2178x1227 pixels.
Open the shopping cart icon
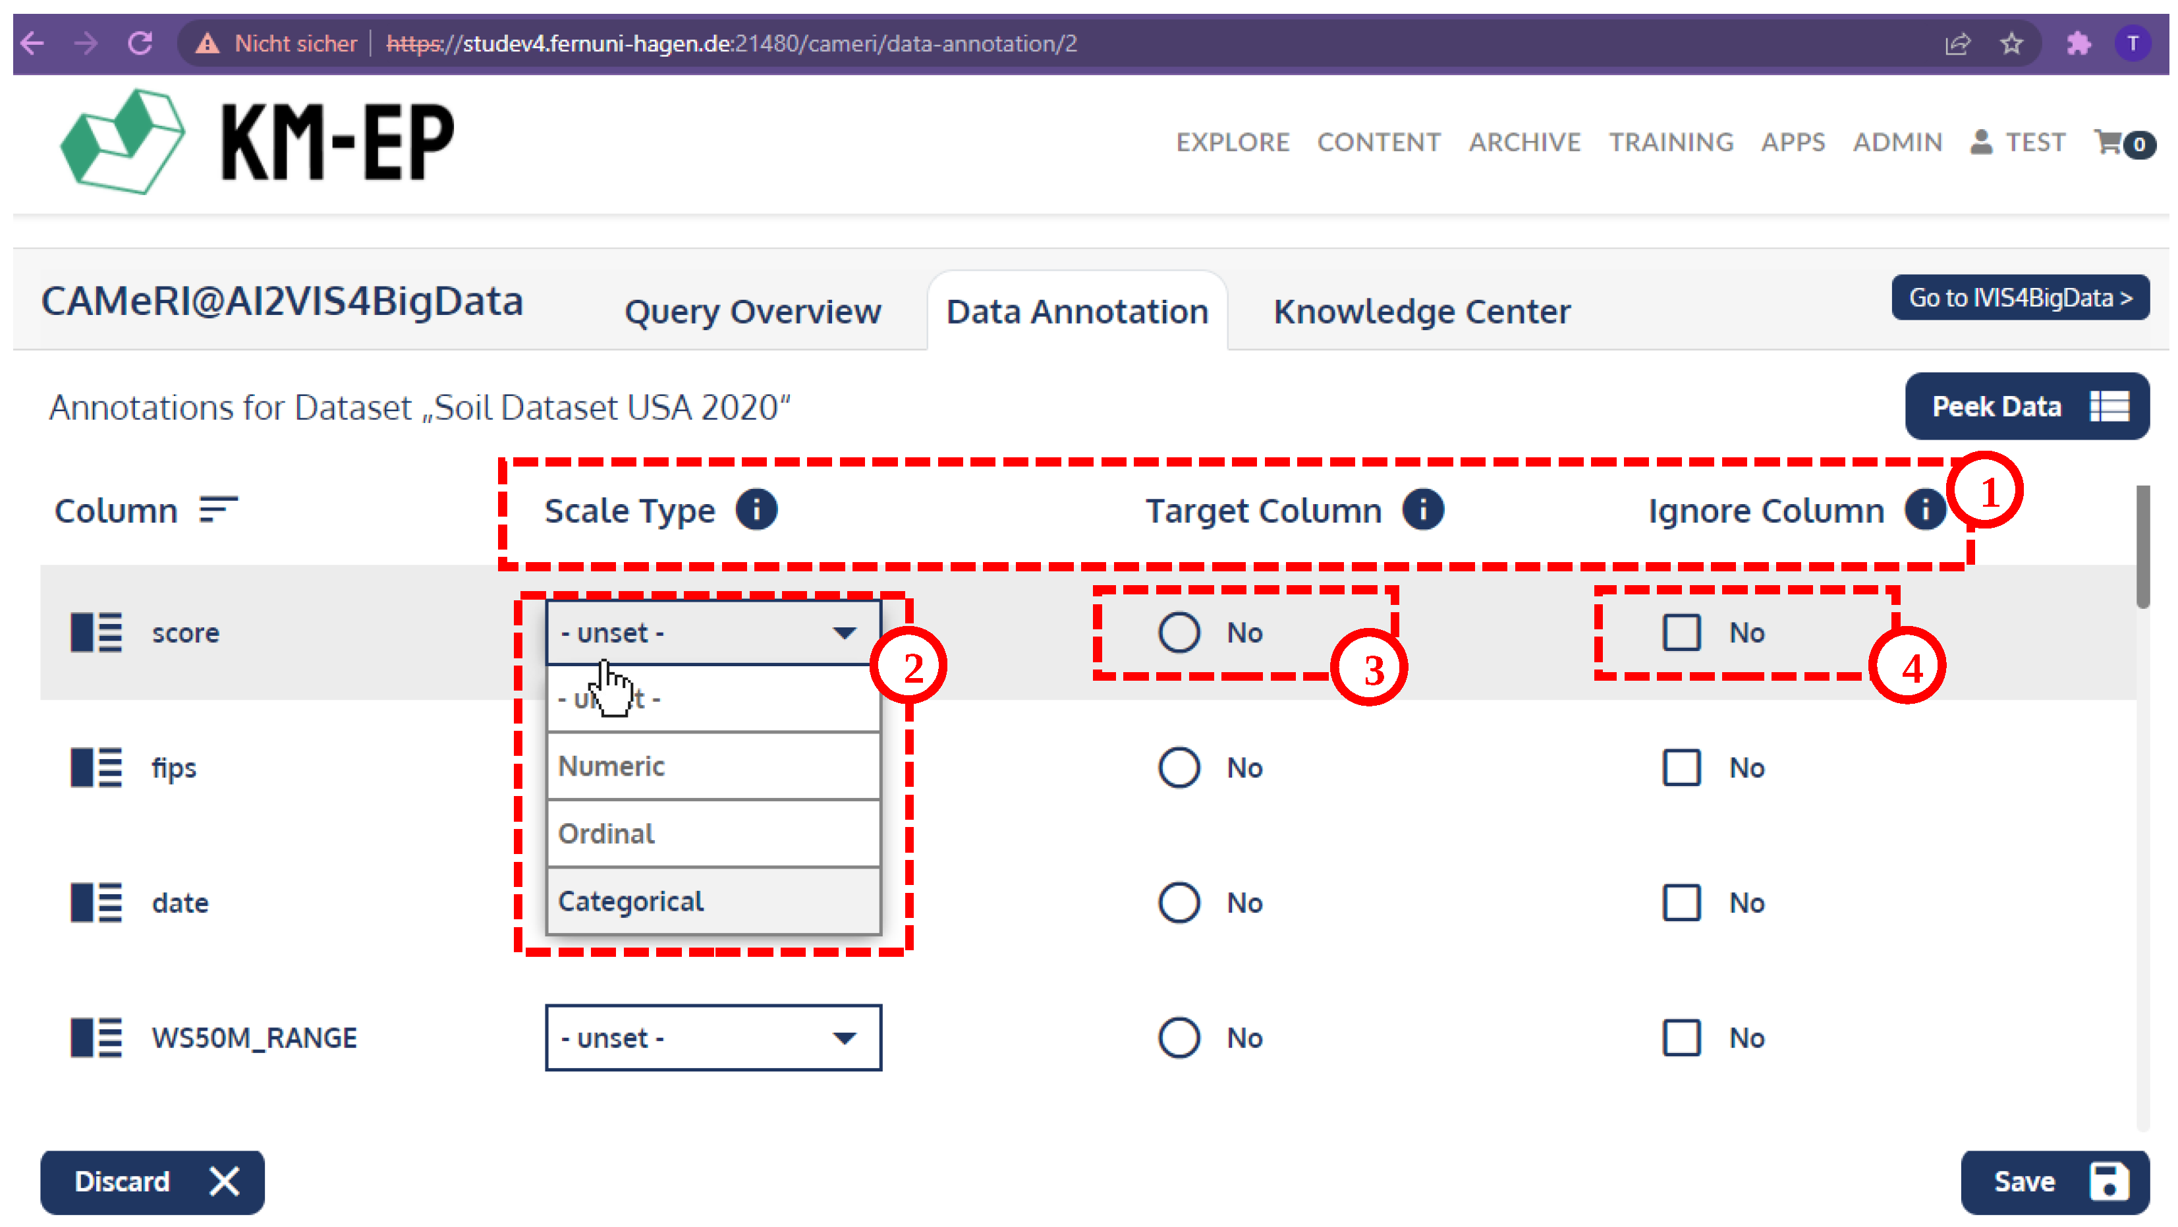click(x=2109, y=142)
